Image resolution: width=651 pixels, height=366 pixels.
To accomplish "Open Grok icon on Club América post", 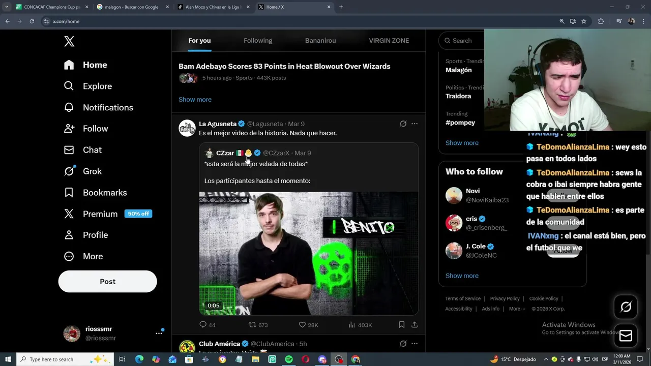I will [x=403, y=344].
